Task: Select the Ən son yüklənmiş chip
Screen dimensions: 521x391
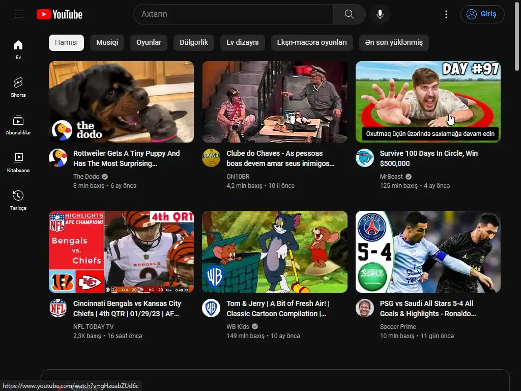Action: [x=394, y=43]
